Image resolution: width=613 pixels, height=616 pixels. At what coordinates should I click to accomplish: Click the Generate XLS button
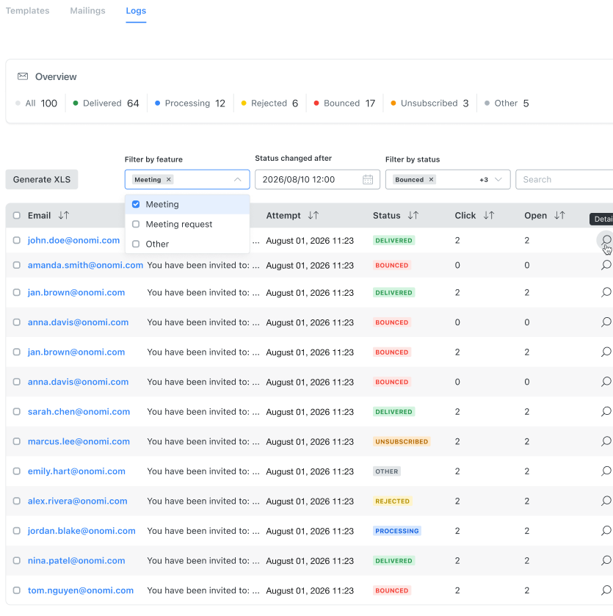pos(42,180)
